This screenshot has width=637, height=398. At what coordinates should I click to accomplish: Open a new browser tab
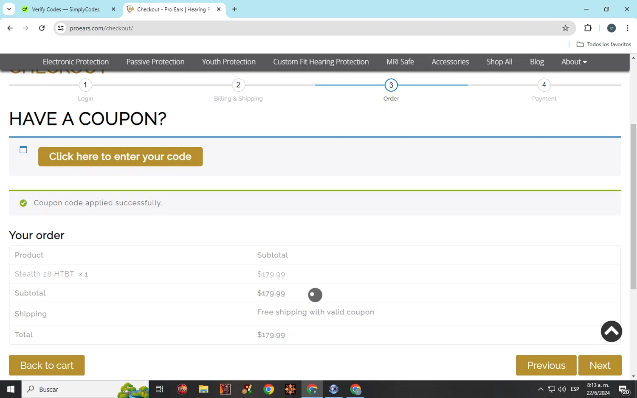coord(234,9)
